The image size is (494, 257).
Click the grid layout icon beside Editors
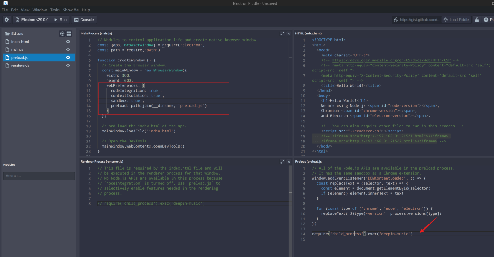[69, 33]
